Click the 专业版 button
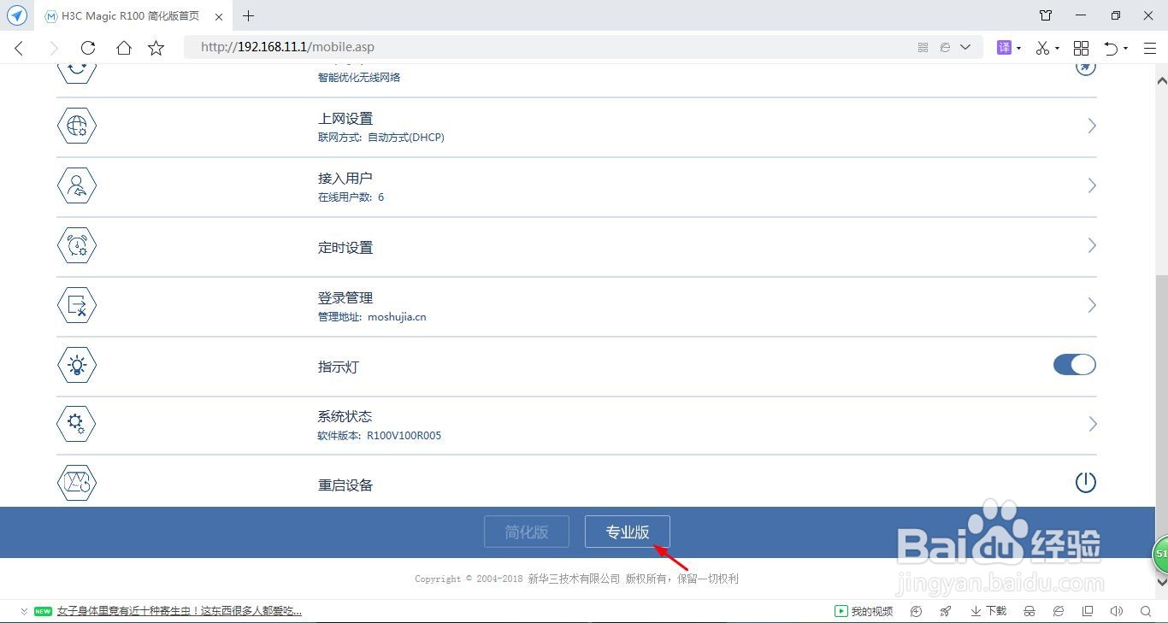The height and width of the screenshot is (623, 1168). [627, 532]
